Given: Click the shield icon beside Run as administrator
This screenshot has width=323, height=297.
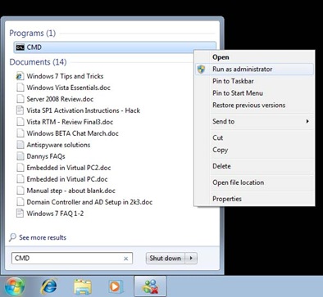Looking at the screenshot, I should (x=201, y=70).
